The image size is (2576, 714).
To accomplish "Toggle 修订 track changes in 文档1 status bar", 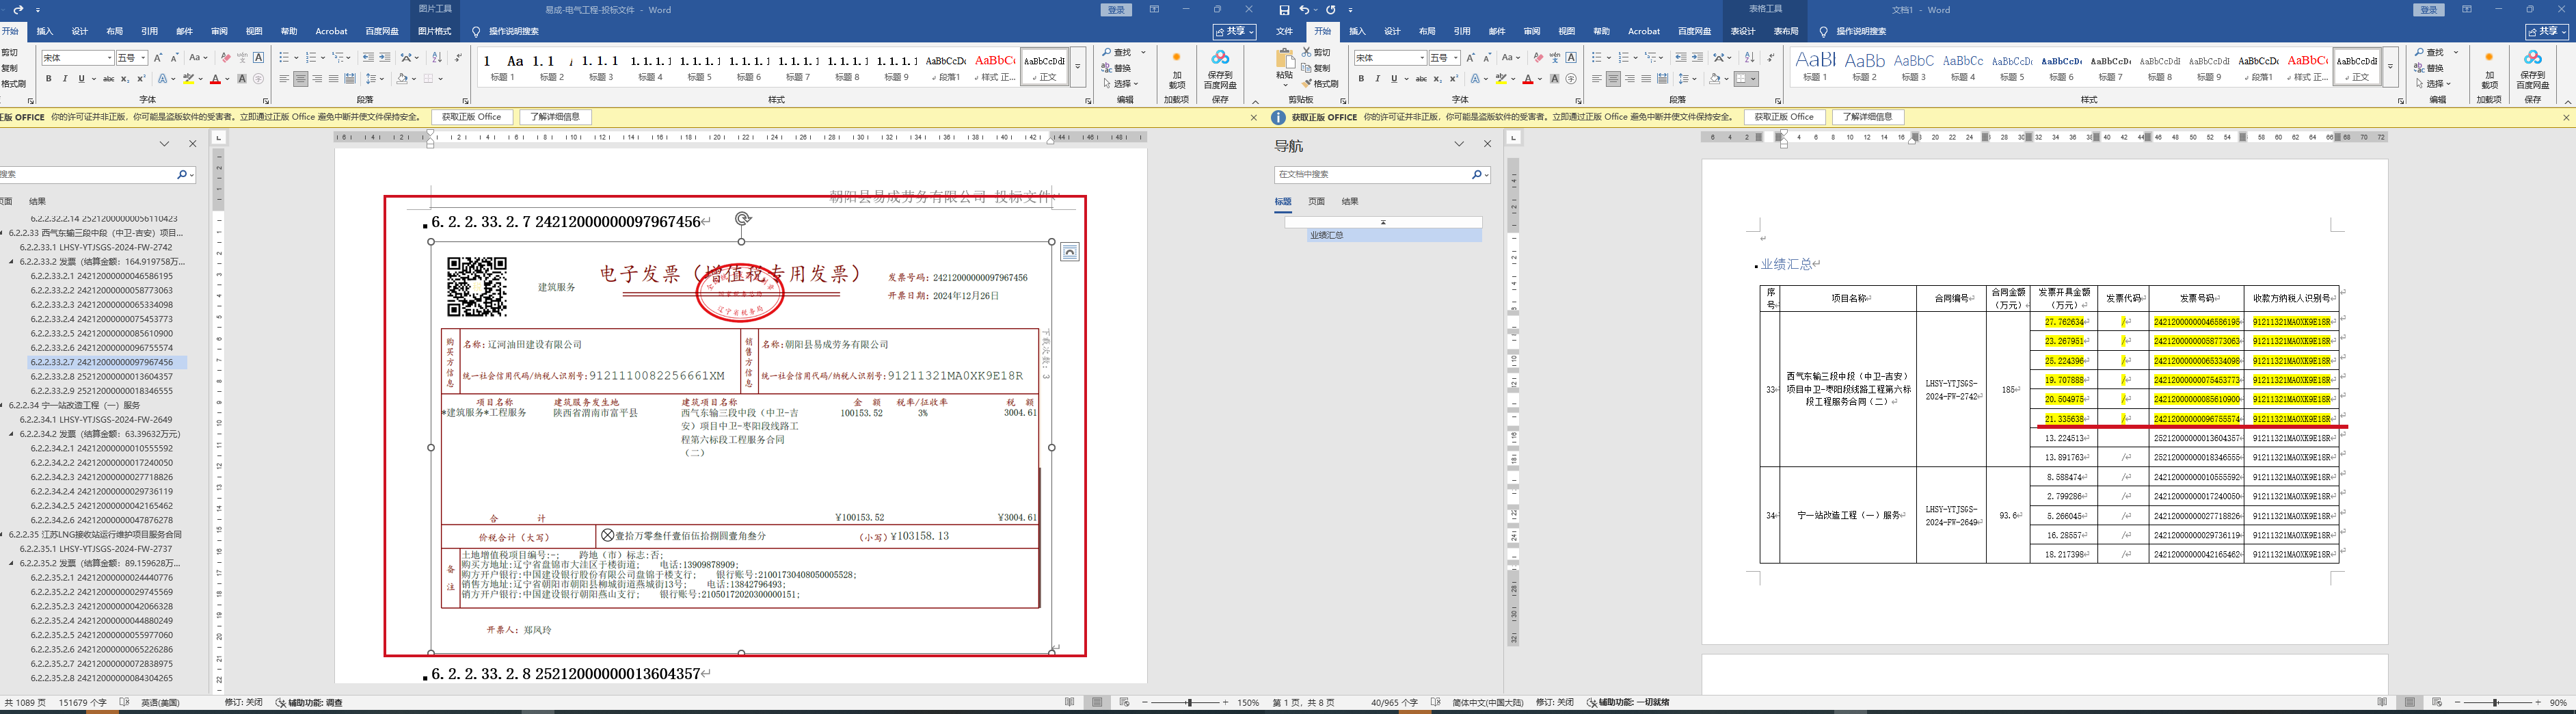I will click(1554, 703).
